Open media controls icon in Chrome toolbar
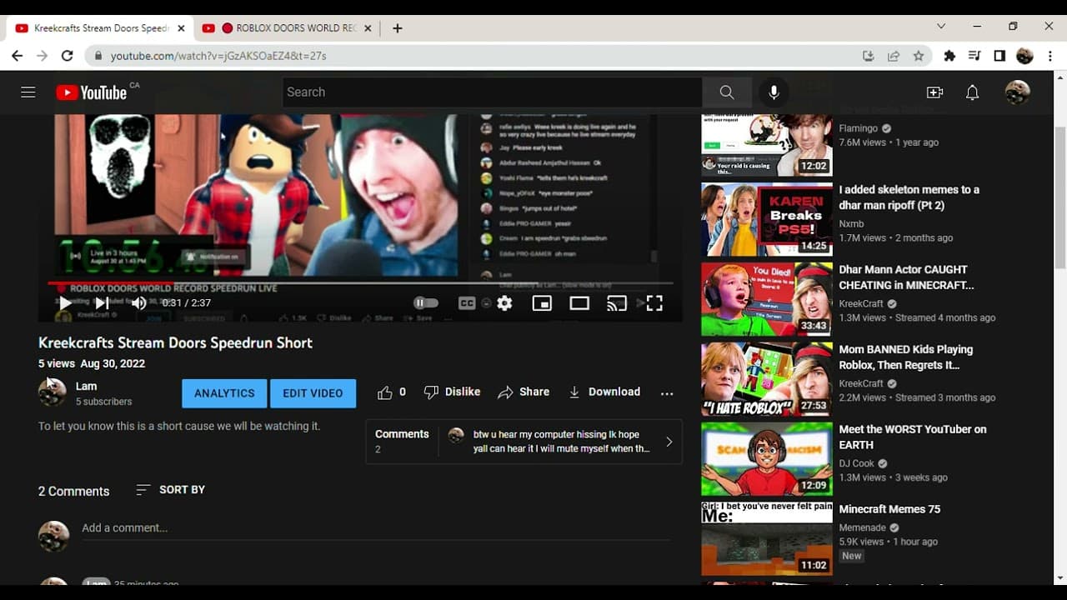 [974, 56]
